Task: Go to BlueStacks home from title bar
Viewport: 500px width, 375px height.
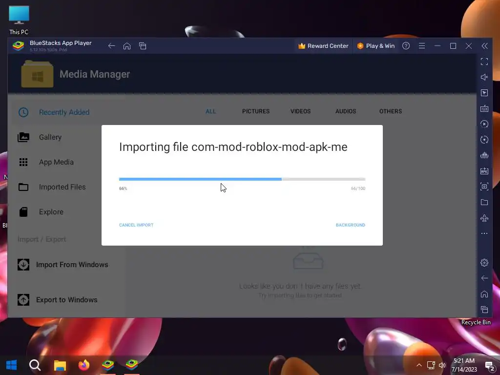Action: pyautogui.click(x=127, y=46)
